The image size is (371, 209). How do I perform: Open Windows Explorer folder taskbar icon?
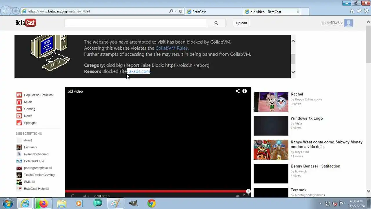(x=61, y=203)
